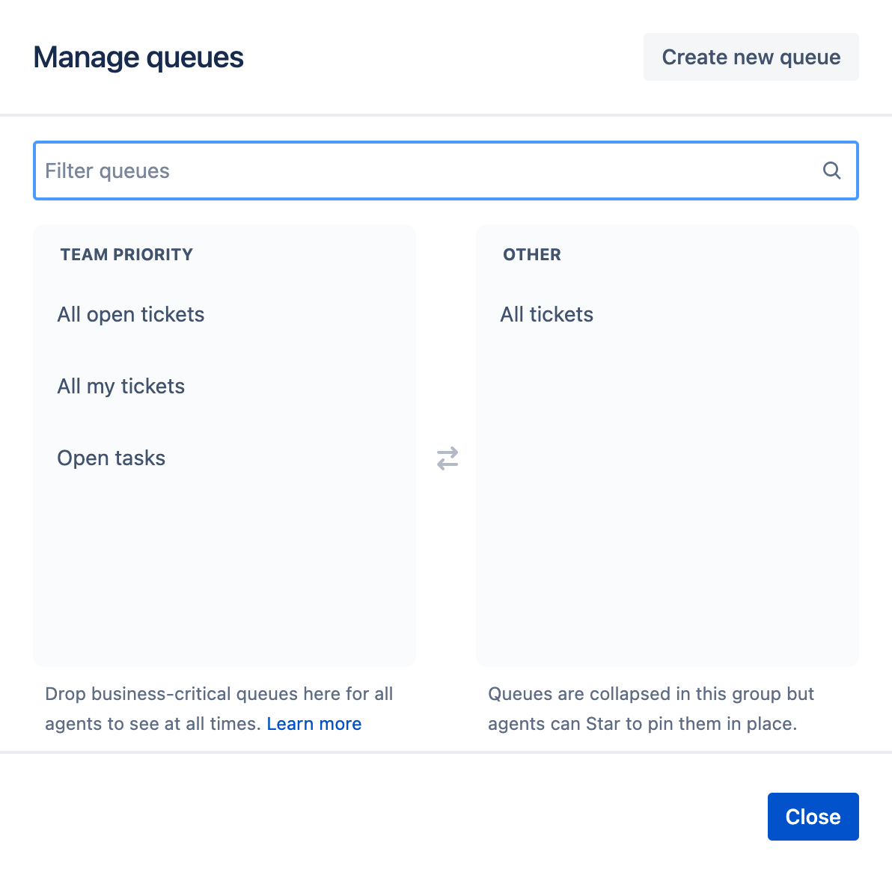892x872 pixels.
Task: Click the Manage queues dialog title
Action: pos(138,57)
